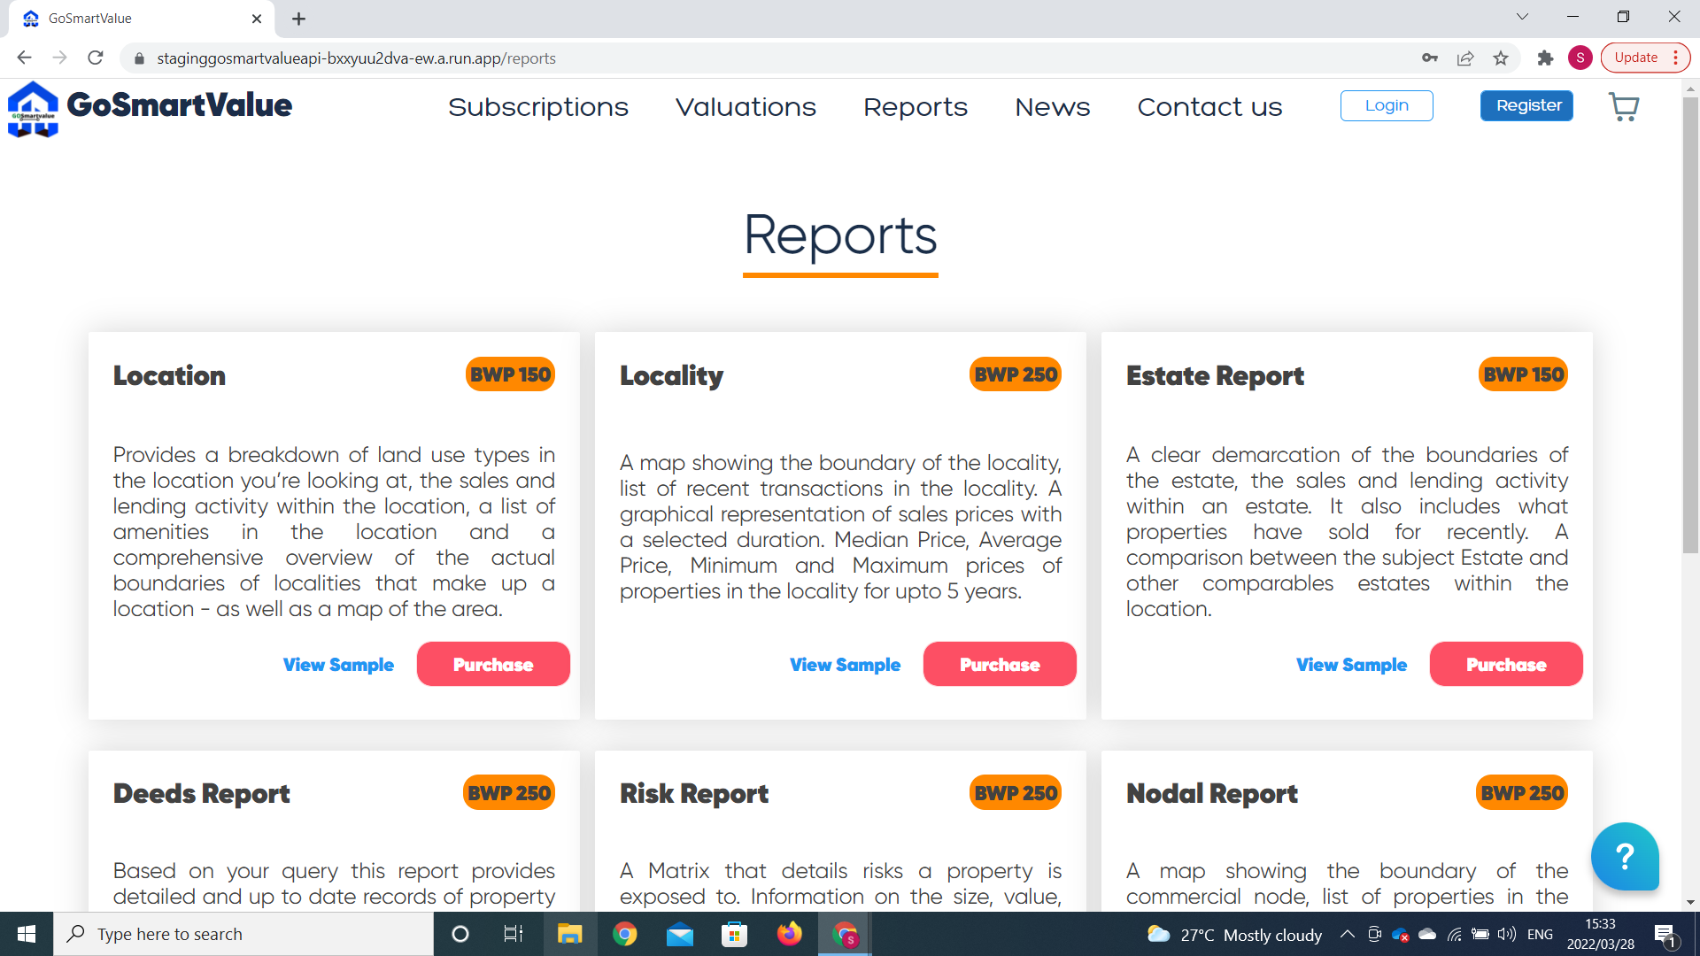Open the shopping cart icon
Image resolution: width=1700 pixels, height=956 pixels.
point(1623,107)
